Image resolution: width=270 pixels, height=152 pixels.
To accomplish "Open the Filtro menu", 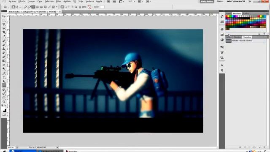I will pyautogui.click(x=58, y=1).
